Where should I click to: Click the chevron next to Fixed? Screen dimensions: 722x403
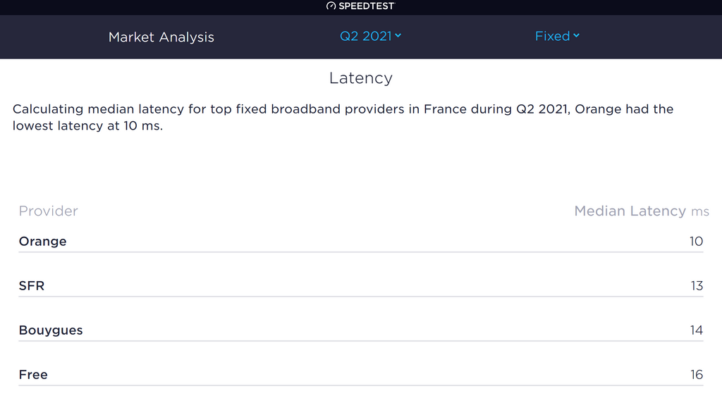point(576,35)
